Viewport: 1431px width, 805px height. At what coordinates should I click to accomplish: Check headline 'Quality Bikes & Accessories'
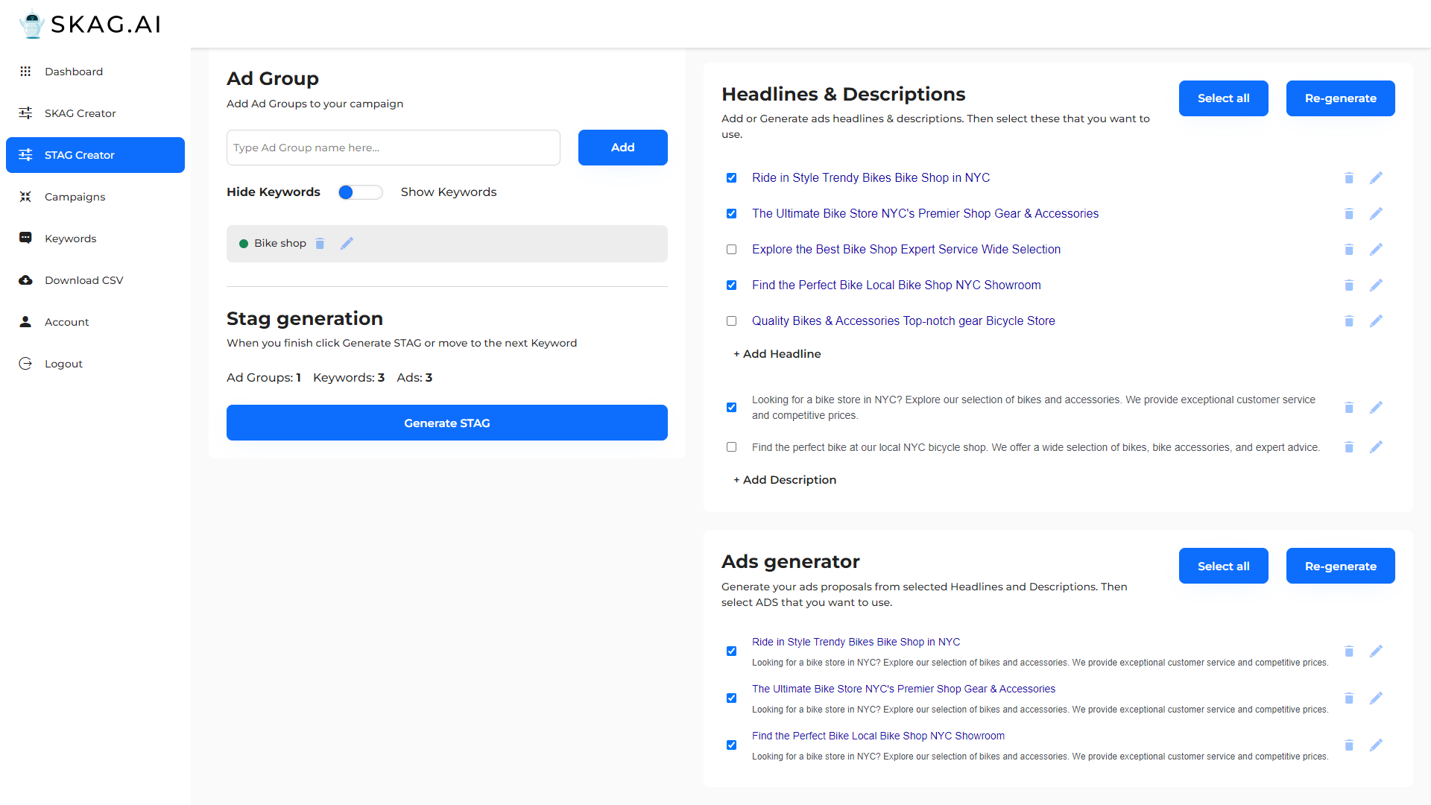[x=731, y=321]
